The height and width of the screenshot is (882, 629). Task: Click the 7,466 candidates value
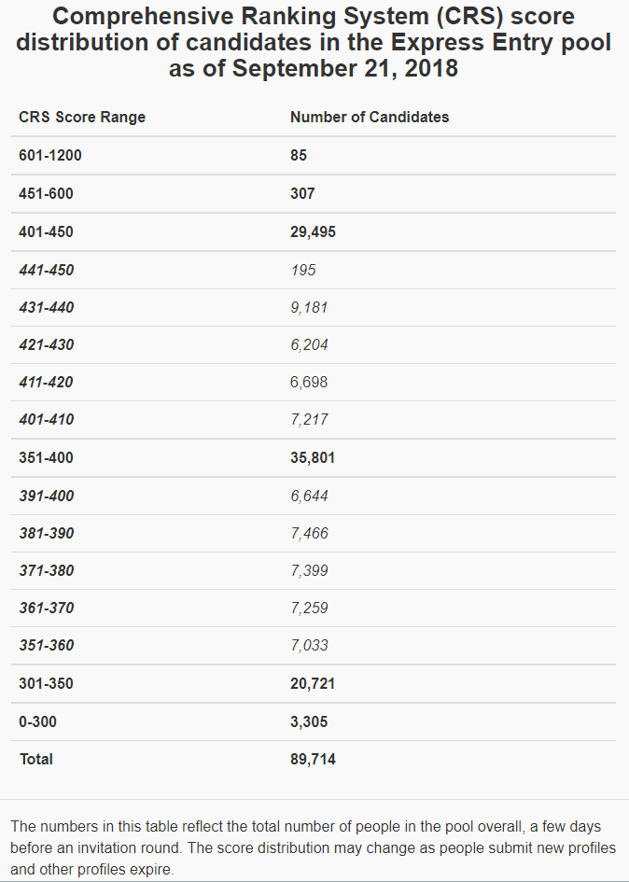coord(309,534)
